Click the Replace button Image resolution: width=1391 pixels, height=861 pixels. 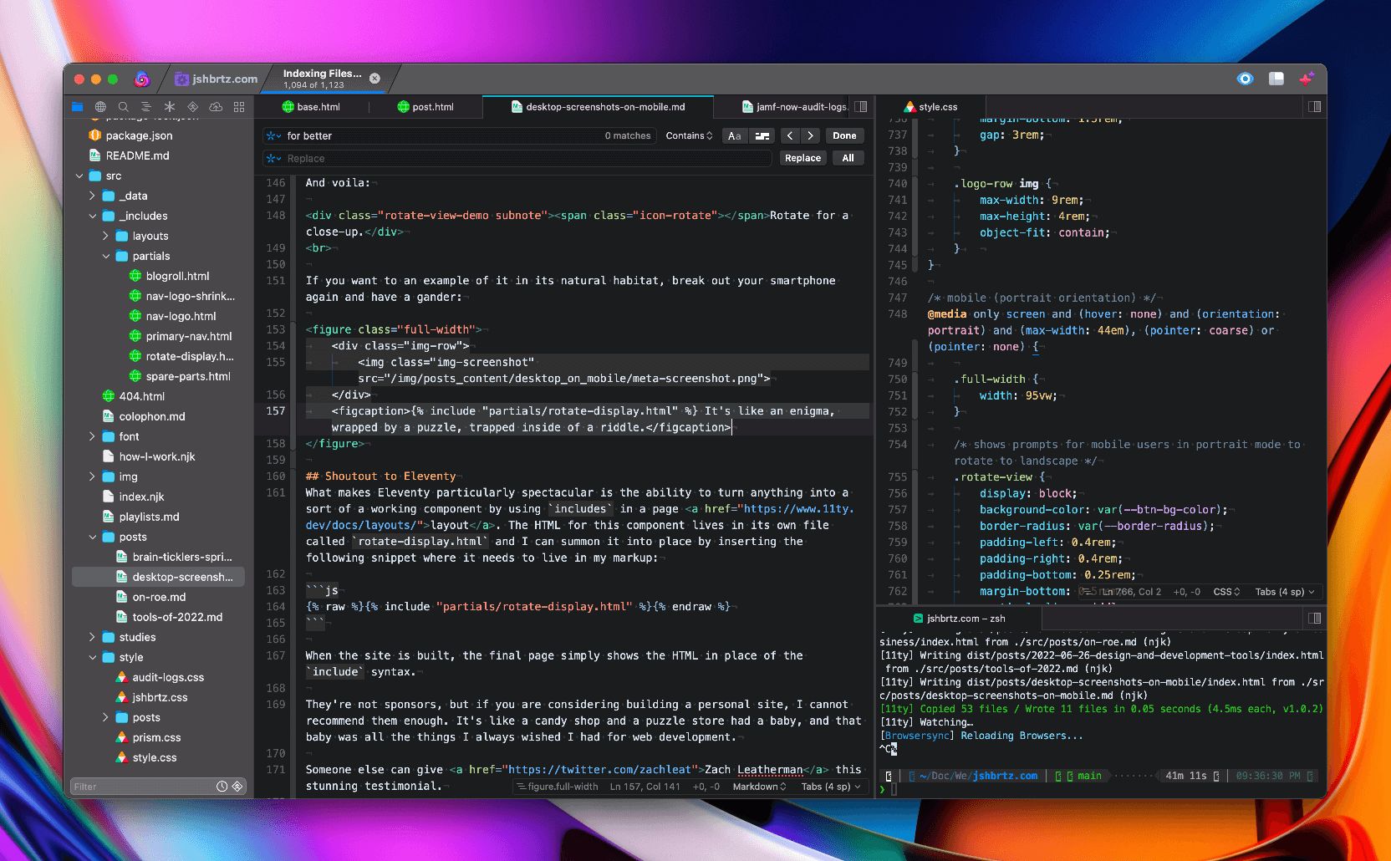click(802, 158)
